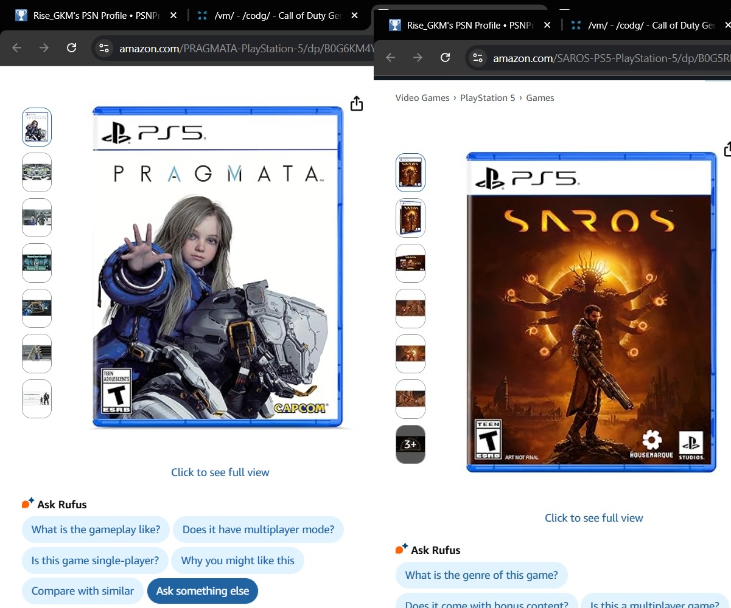Go back in PRAGMATA browser window
Screen dimensions: 731x608
17,48
